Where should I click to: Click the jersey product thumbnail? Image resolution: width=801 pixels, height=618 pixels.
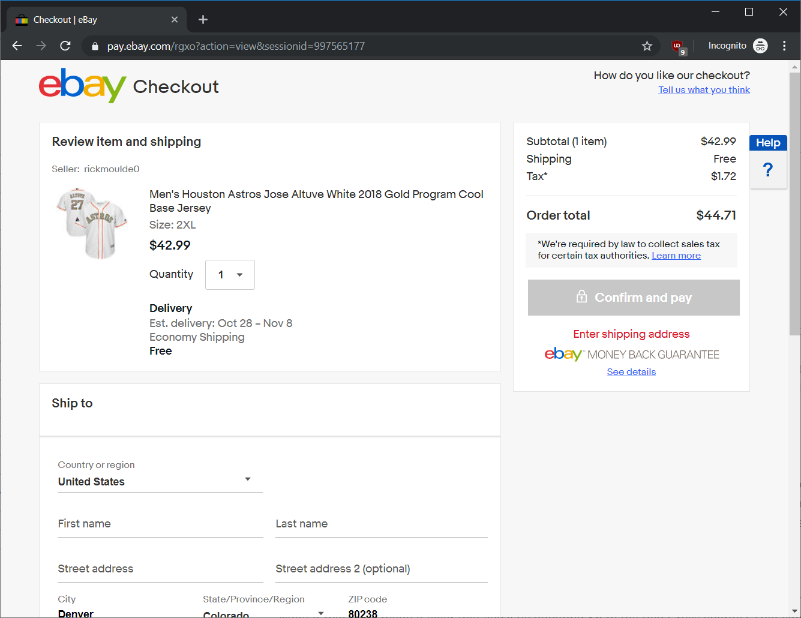tap(92, 223)
